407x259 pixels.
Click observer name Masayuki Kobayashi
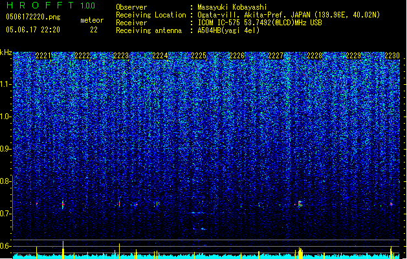pos(232,7)
